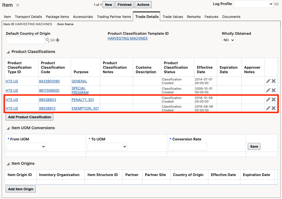This screenshot has height=199, width=282.
Task: Mark the Item page as favorite star
Action: point(18,5)
